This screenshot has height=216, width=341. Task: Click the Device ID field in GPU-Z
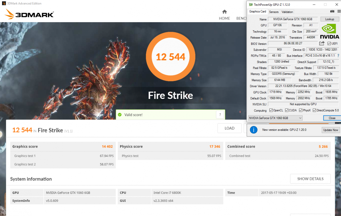[323, 50]
